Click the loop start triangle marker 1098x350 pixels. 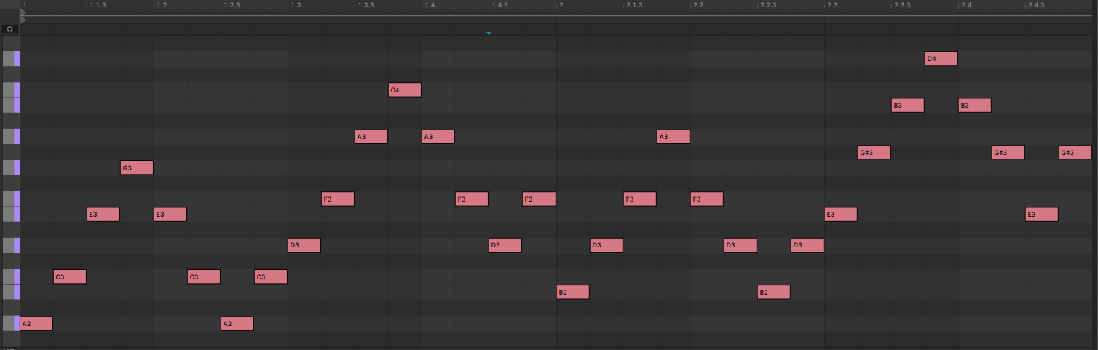click(x=23, y=12)
